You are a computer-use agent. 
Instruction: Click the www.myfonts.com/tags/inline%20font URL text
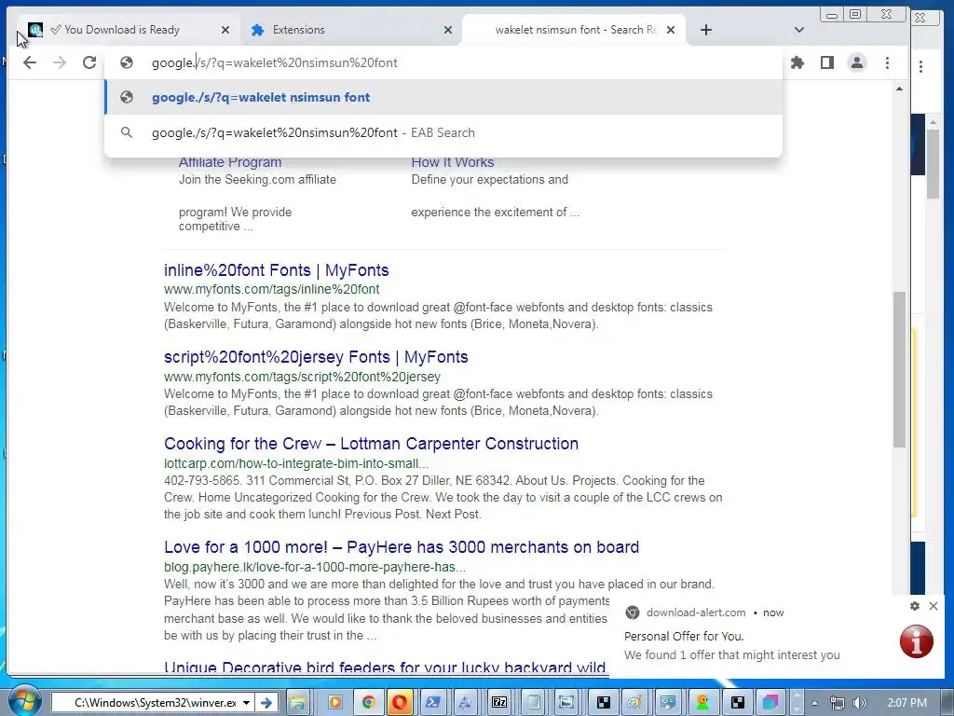[271, 289]
